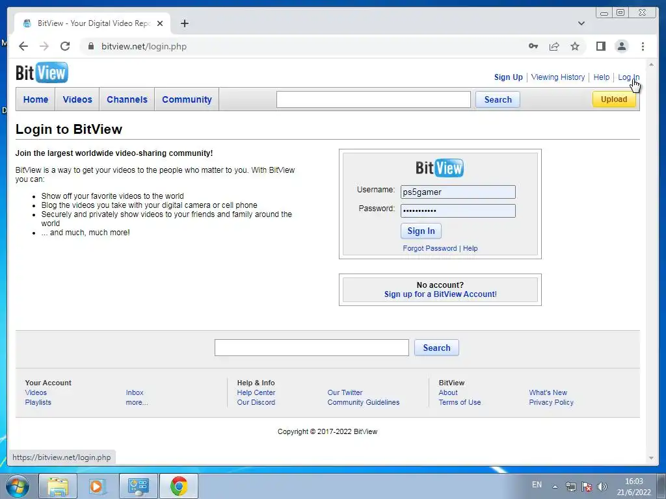
Task: Click the share page icon
Action: [554, 46]
